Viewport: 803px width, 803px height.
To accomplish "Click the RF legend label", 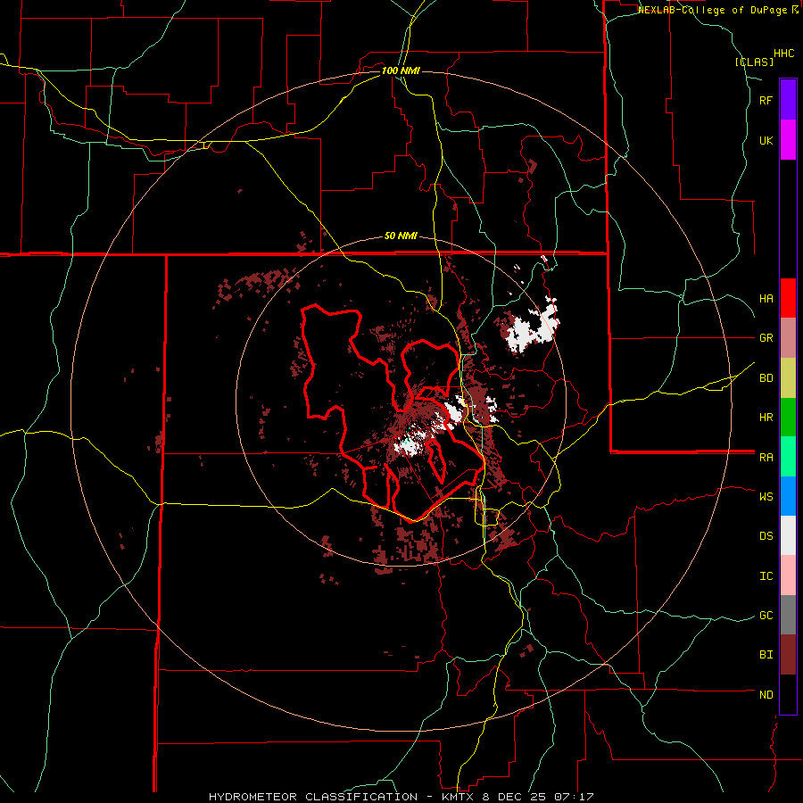I will [x=766, y=100].
